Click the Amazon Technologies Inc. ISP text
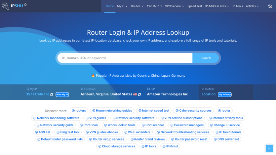 [x=168, y=94]
